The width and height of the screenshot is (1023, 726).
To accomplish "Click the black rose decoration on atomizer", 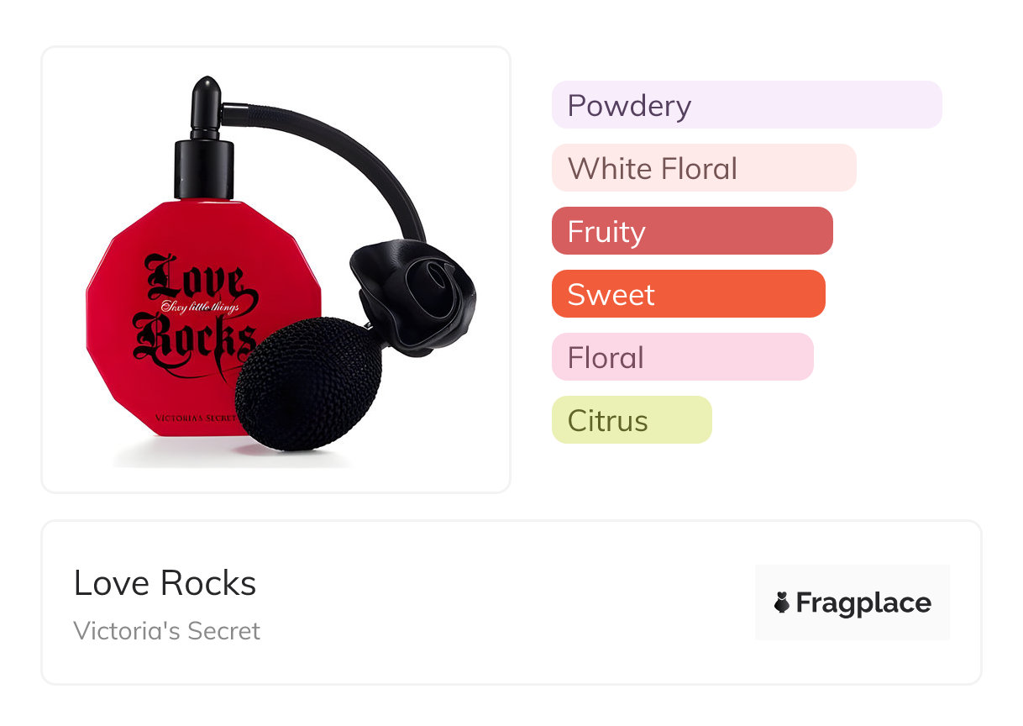I will click(x=412, y=295).
